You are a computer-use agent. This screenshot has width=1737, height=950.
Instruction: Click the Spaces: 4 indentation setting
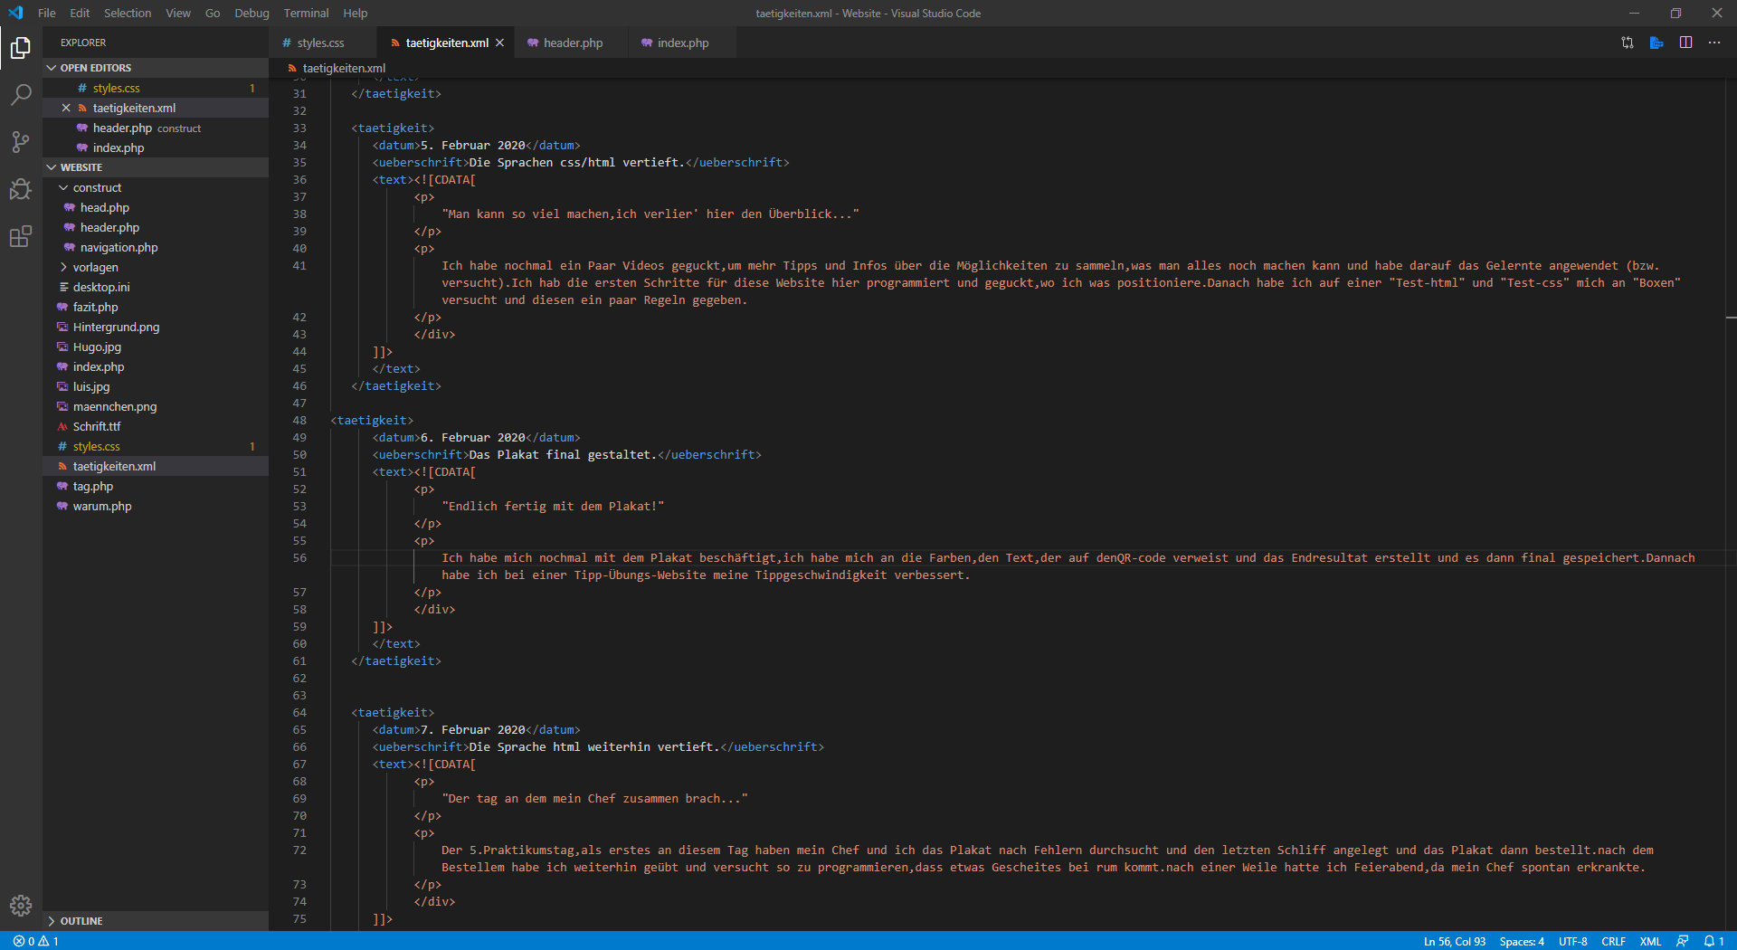[1522, 941]
